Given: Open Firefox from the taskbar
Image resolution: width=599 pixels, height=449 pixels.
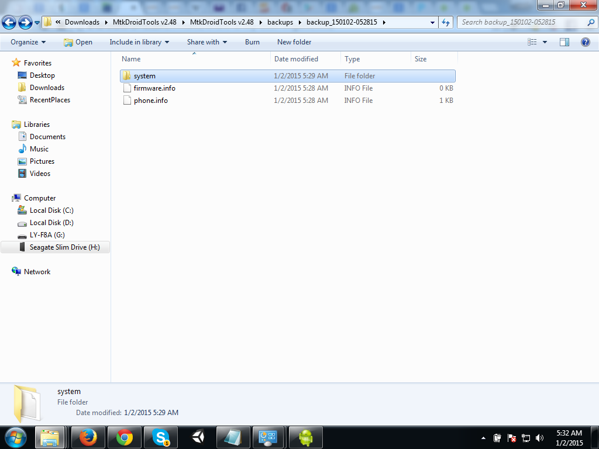Looking at the screenshot, I should 88,437.
